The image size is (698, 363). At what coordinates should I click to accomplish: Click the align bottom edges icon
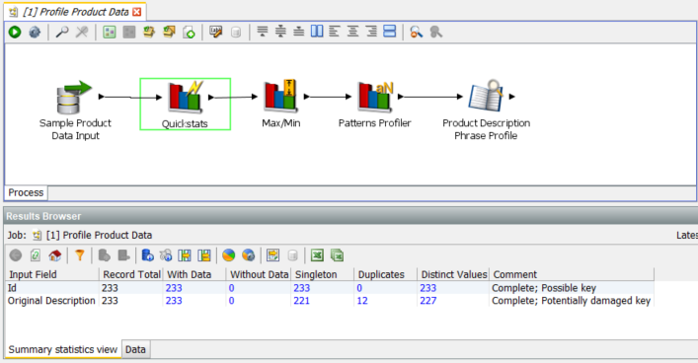[299, 32]
